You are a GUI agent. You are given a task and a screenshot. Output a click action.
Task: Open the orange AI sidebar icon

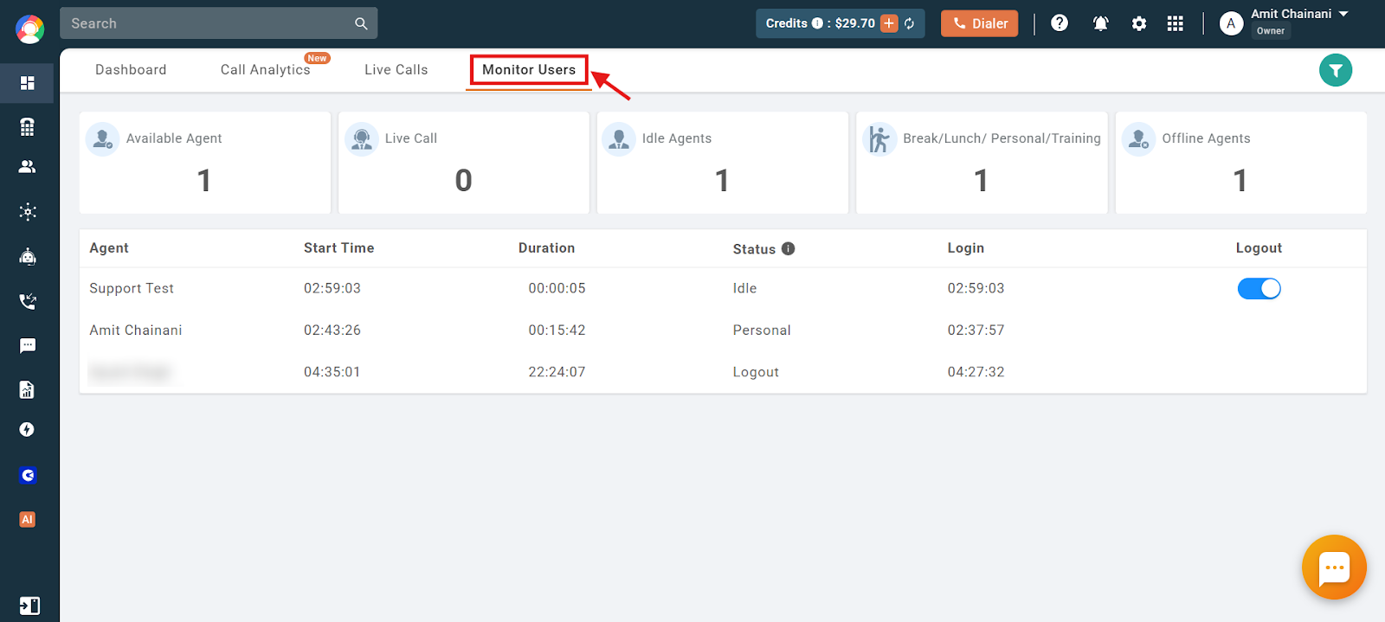pyautogui.click(x=28, y=519)
